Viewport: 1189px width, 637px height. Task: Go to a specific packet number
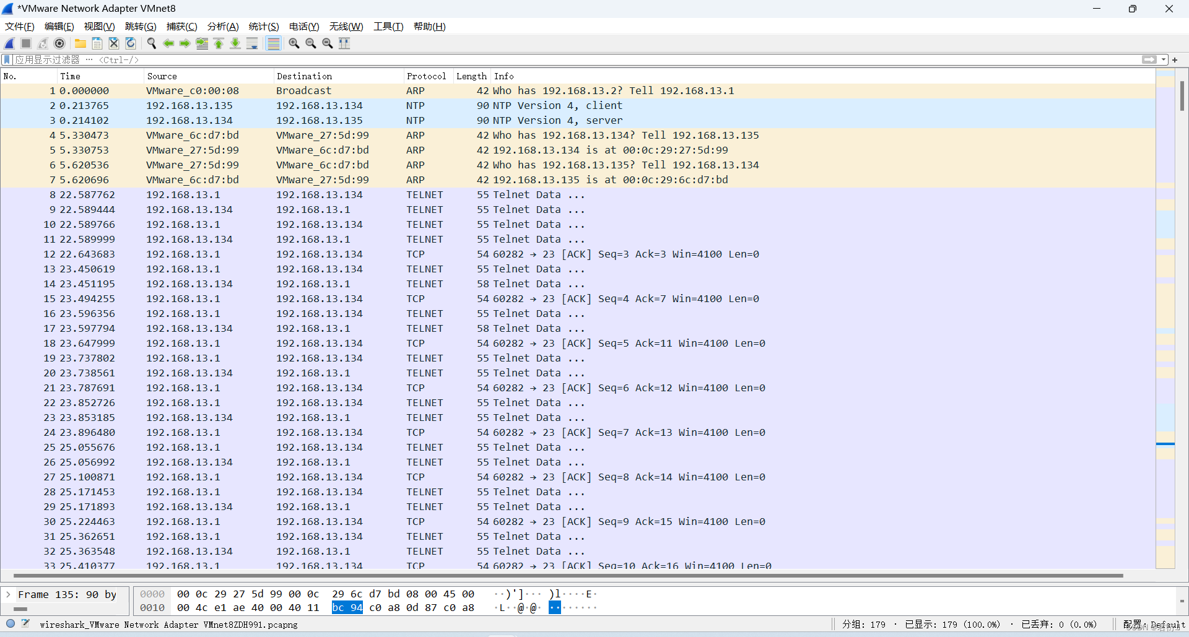[202, 43]
